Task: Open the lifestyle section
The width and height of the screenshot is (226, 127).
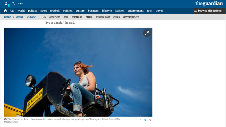Action: coord(107,11)
